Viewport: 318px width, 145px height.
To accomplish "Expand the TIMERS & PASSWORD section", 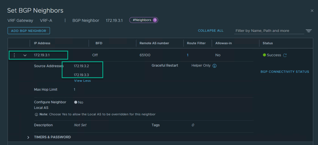I will pyautogui.click(x=28, y=137).
